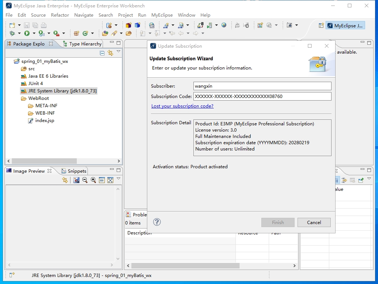Click the 100% actual size icon in Image Preview
The image size is (378, 284).
click(102, 180)
